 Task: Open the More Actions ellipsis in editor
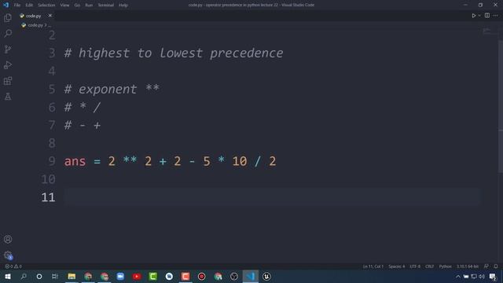(x=496, y=16)
